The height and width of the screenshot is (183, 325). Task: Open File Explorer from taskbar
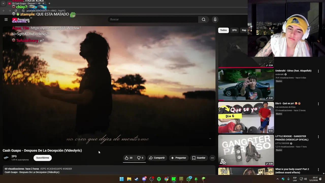coord(129,179)
